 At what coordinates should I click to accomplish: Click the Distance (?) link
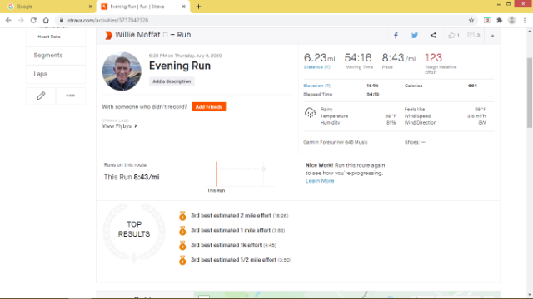pyautogui.click(x=316, y=67)
